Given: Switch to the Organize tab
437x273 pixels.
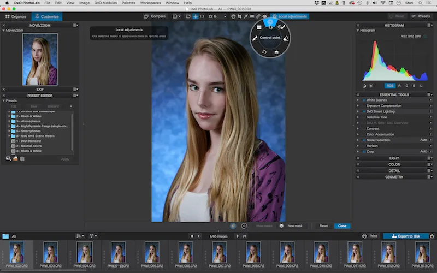Looking at the screenshot, I should pyautogui.click(x=16, y=17).
